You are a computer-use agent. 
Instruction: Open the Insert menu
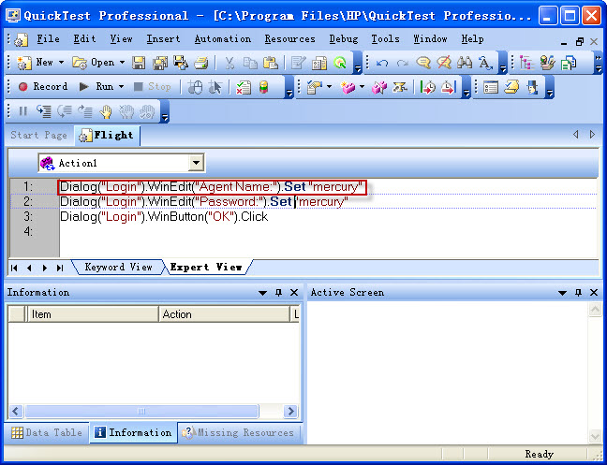(x=163, y=39)
